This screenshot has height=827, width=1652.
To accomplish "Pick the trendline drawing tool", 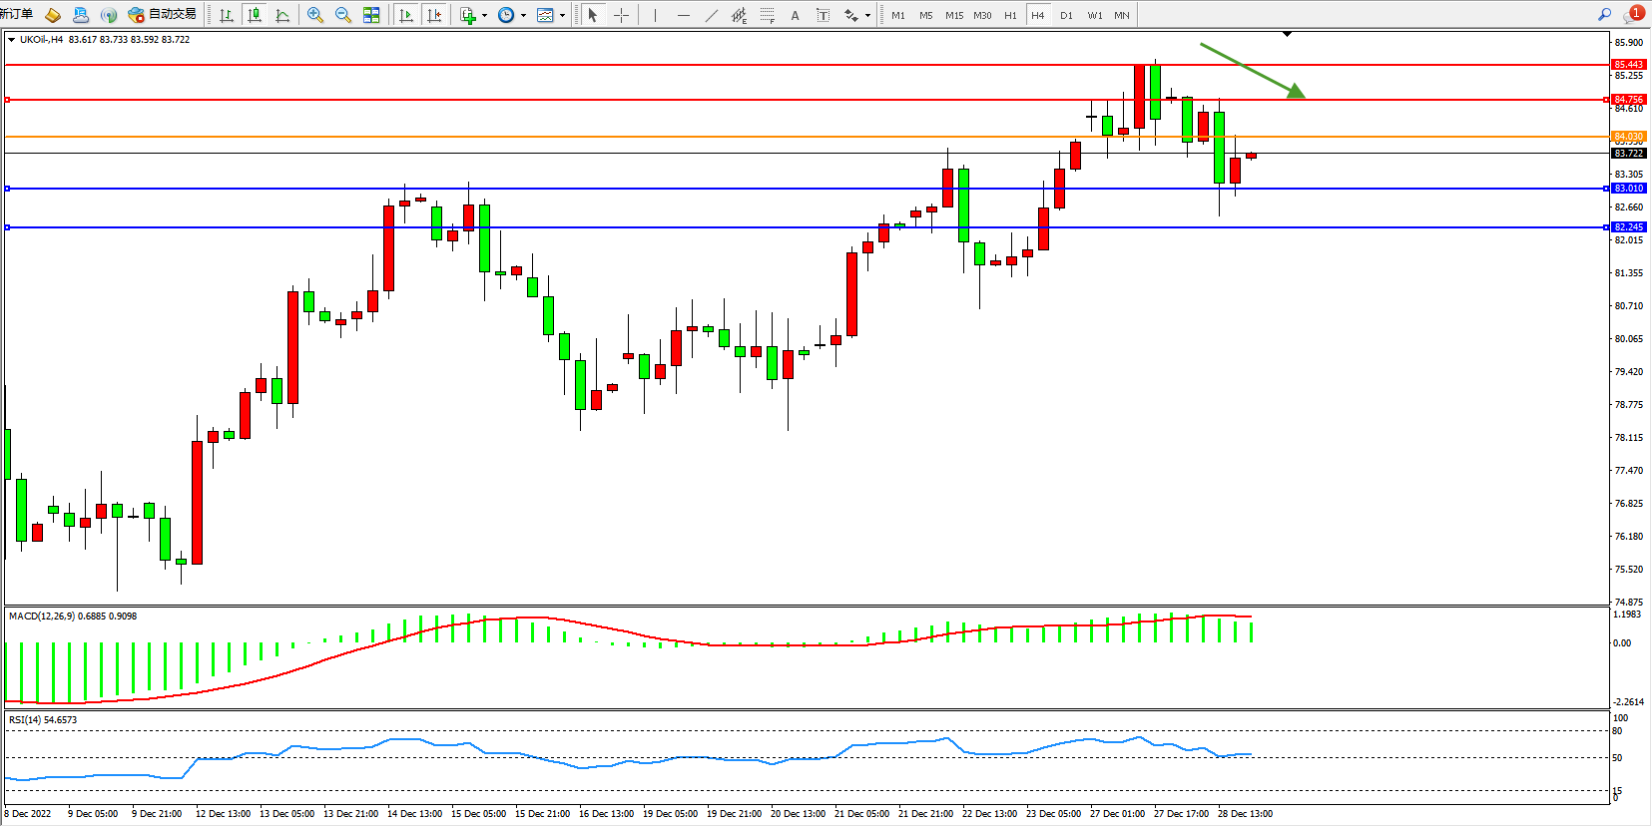I will [x=711, y=15].
